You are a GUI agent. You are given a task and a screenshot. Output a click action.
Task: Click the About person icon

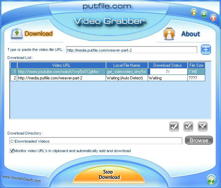pyautogui.click(x=169, y=34)
